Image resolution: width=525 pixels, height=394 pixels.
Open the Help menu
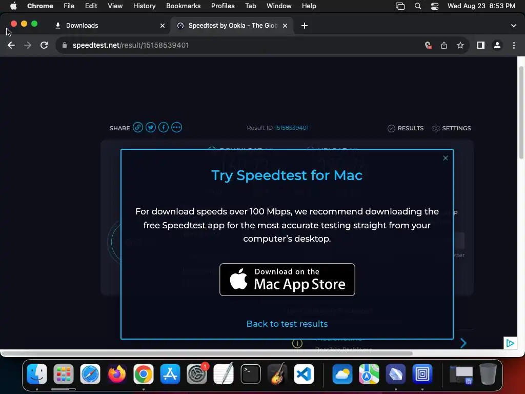click(x=309, y=6)
